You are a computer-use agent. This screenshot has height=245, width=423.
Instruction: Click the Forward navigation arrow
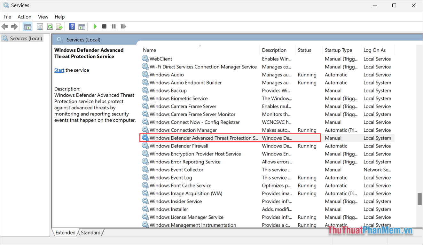(14, 26)
